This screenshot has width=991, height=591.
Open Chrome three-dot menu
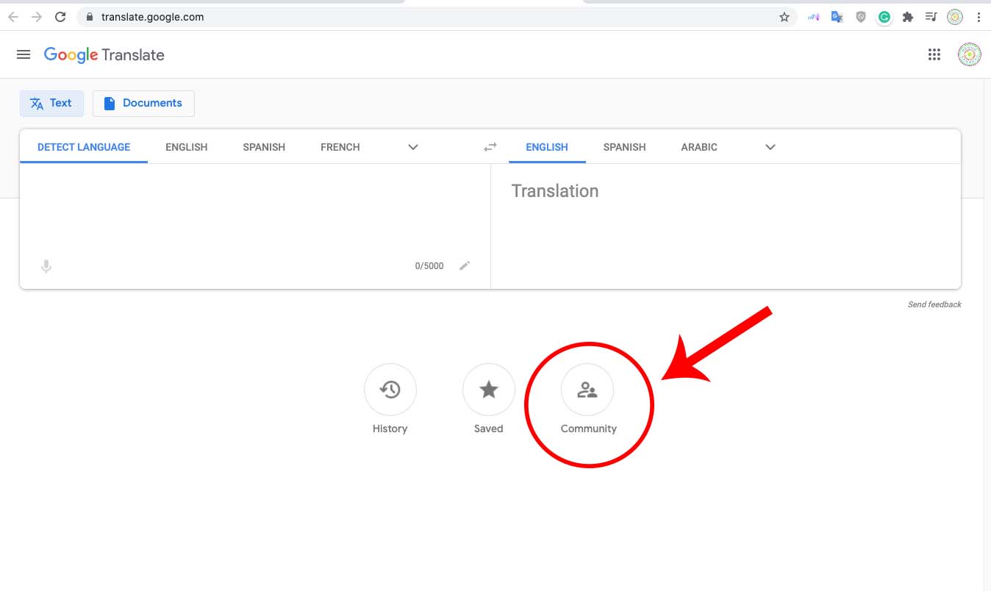click(979, 16)
